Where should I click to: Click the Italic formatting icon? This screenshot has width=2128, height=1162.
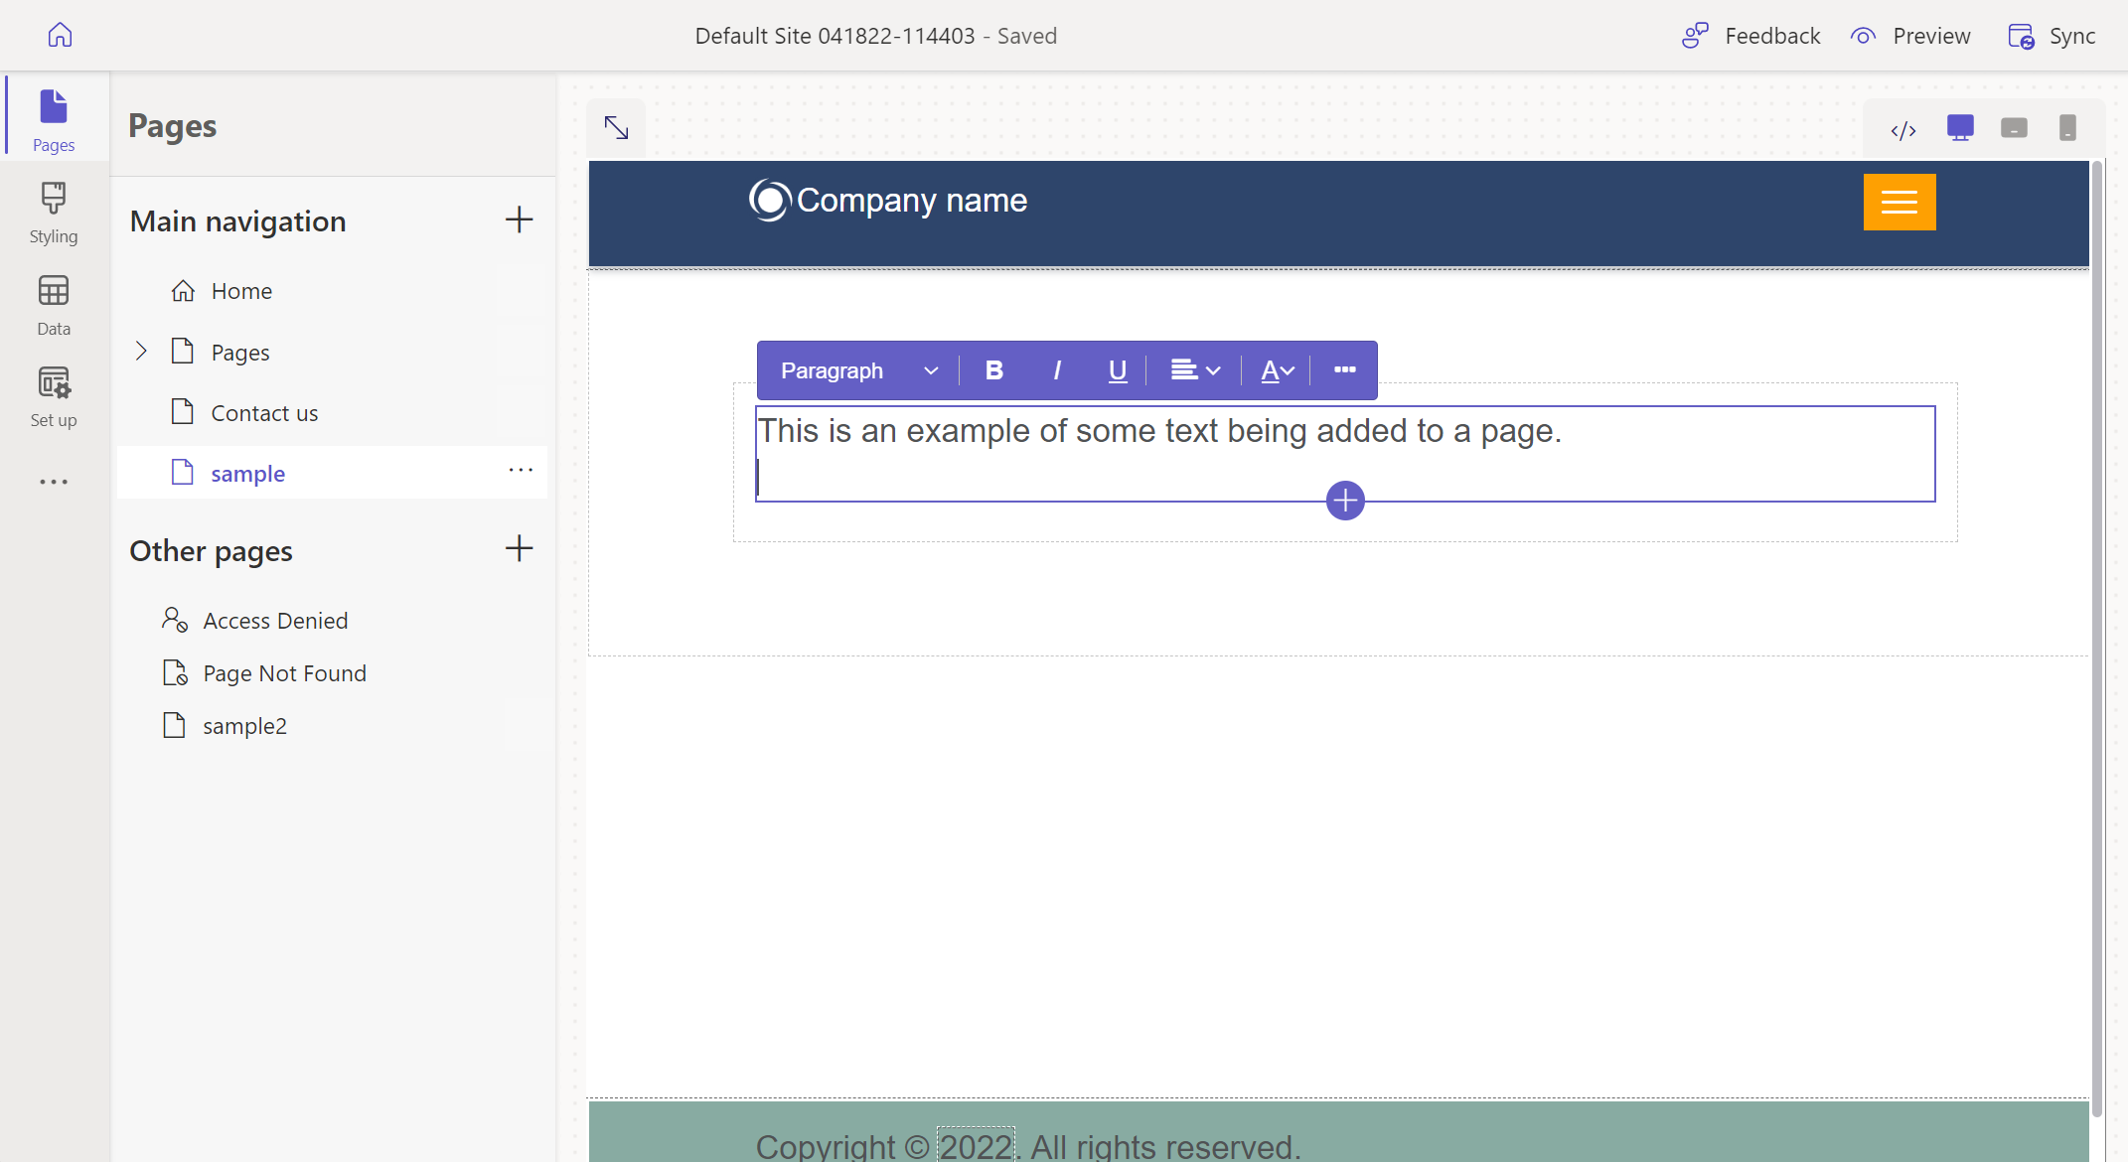pyautogui.click(x=1056, y=369)
